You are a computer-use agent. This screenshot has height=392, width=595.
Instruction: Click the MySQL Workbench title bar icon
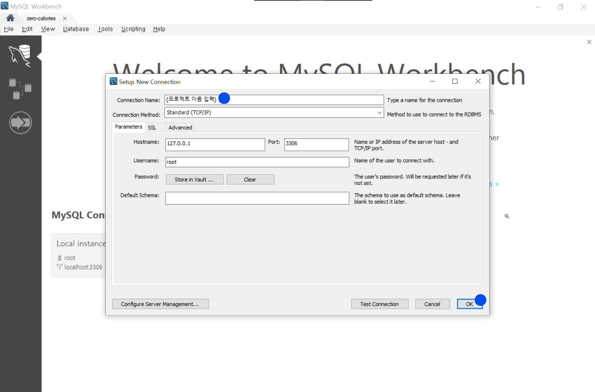pos(5,6)
